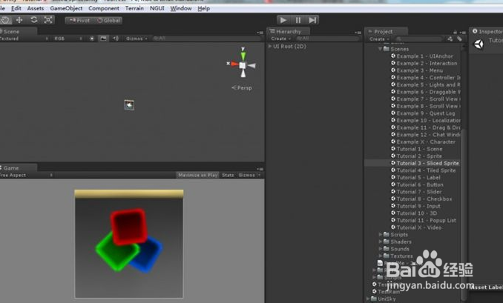Toggle Pivot handle position mode
503x303 pixels.
79,21
